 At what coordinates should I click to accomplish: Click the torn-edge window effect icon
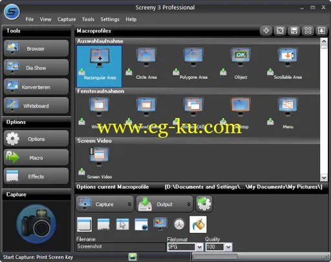[103, 225]
